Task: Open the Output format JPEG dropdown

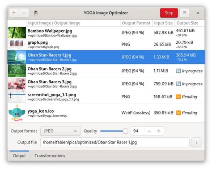Action: [60, 131]
